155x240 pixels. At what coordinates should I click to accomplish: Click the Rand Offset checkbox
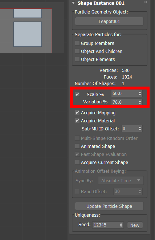pos(77,191)
